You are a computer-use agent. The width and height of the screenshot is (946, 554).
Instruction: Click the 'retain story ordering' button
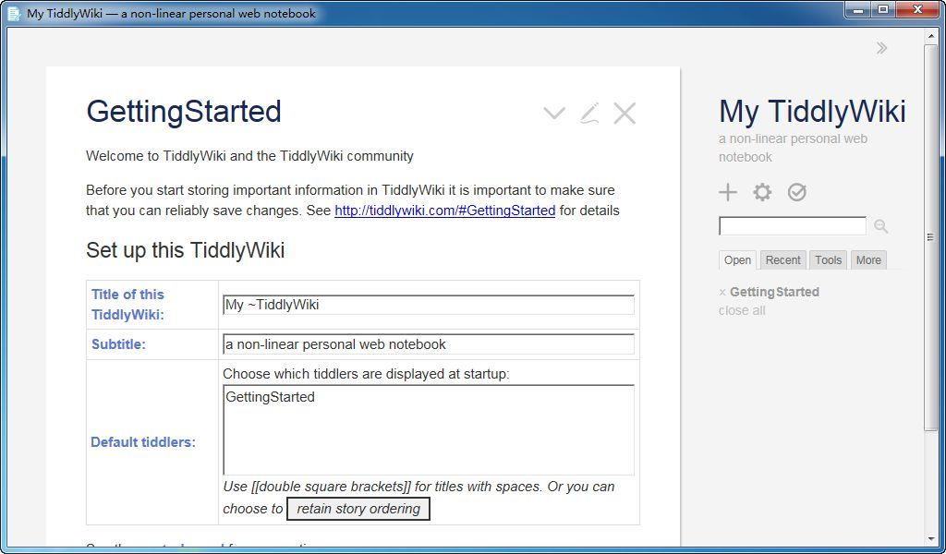(x=358, y=509)
